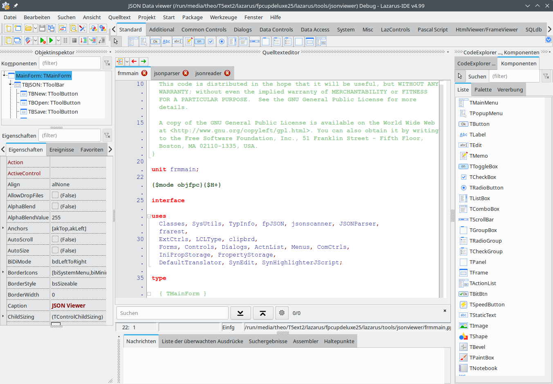Switch to the Common Controls palette tab
This screenshot has width=553, height=384.
(204, 29)
